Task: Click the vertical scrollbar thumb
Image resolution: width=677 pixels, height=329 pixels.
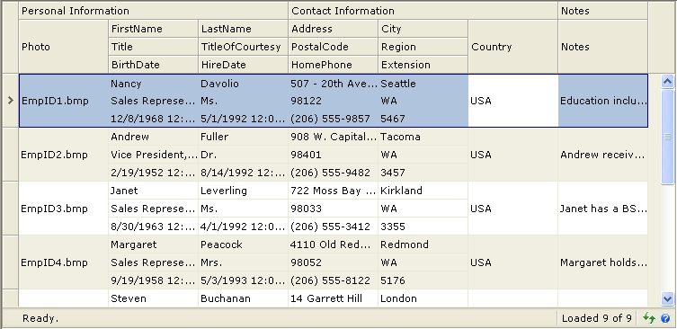Action: 667,137
